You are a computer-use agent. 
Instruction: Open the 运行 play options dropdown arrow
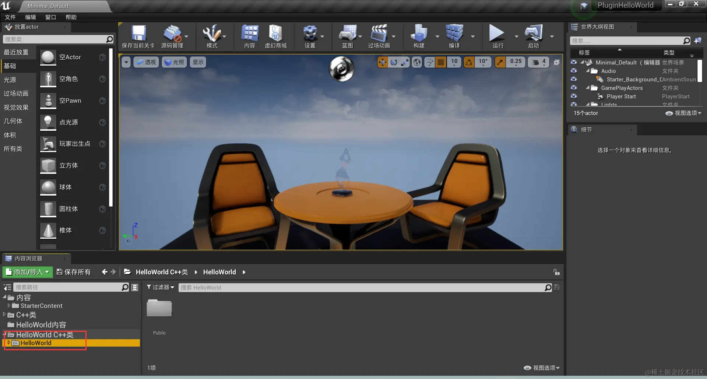tap(516, 36)
